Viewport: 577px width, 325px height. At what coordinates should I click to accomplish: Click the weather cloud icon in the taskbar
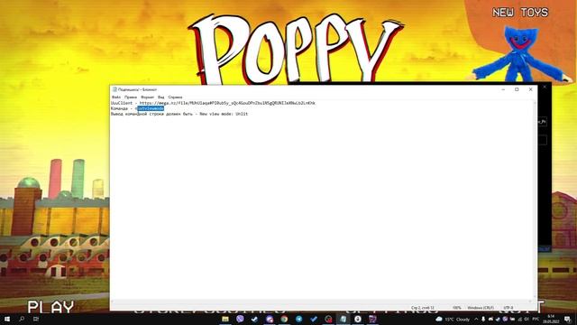[439, 319]
